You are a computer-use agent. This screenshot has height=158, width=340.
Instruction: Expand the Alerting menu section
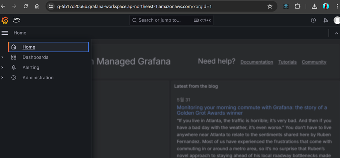point(2,67)
